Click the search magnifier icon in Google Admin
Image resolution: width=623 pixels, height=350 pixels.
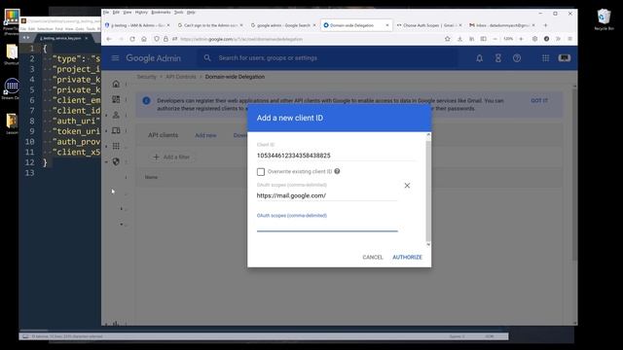[x=207, y=58]
